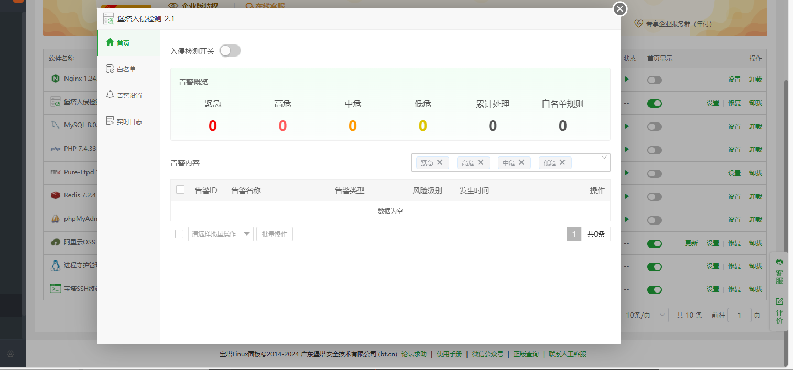This screenshot has width=793, height=370.
Task: Switch to the 实时日志 tab
Action: pyautogui.click(x=128, y=121)
